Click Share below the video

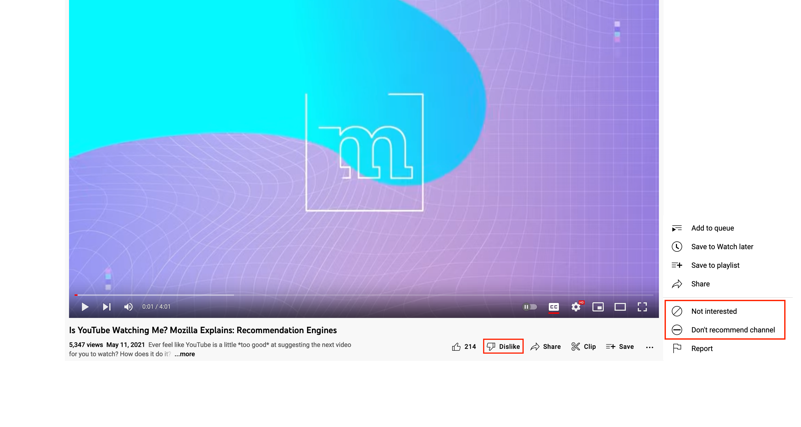point(546,346)
